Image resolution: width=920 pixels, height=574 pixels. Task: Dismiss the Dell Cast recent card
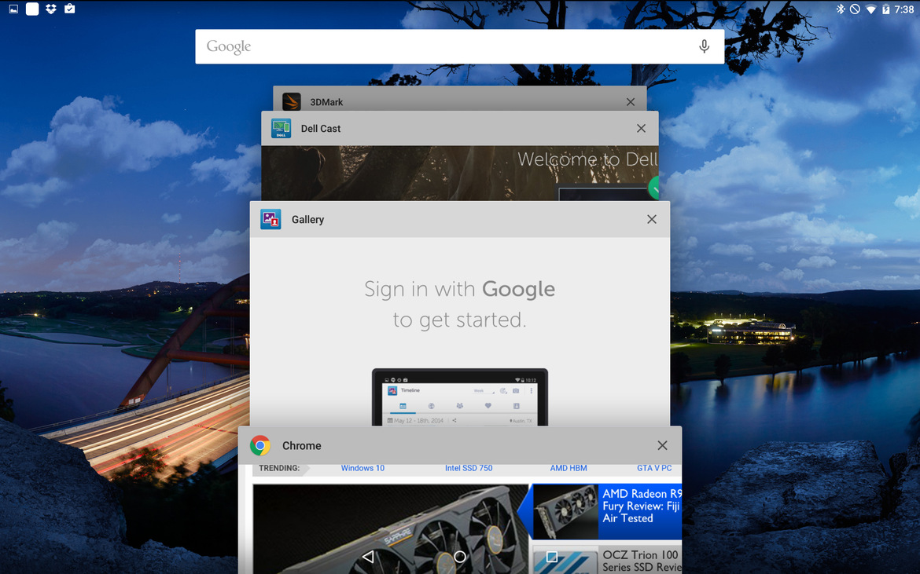[x=642, y=128]
